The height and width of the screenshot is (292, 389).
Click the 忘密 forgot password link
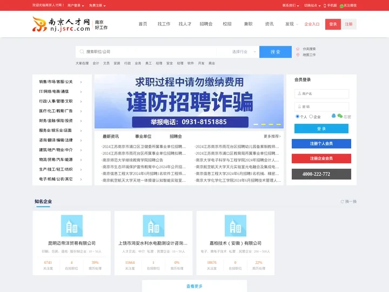click(x=347, y=117)
